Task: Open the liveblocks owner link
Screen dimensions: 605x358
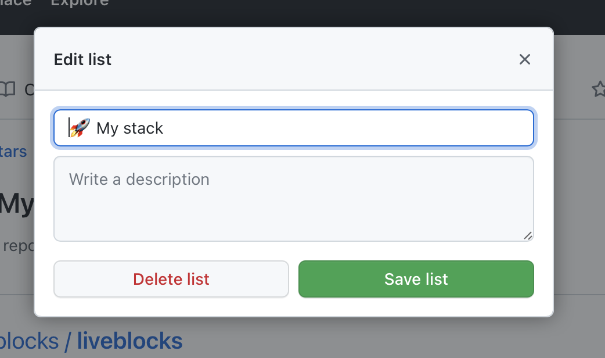Action: click(29, 341)
